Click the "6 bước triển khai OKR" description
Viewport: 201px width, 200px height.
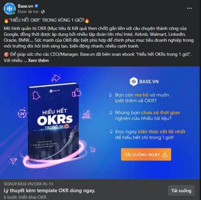click(x=25, y=197)
